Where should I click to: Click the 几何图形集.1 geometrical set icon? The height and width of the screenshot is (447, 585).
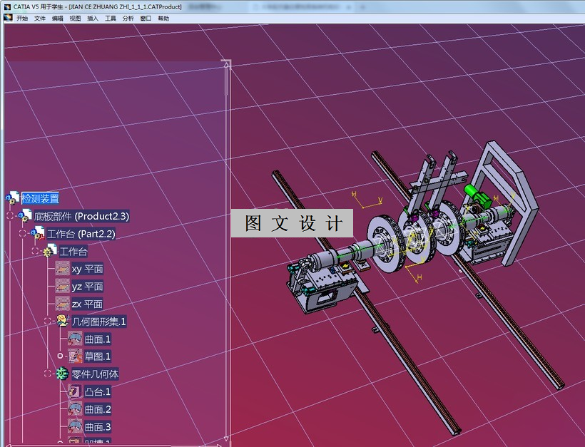62,321
